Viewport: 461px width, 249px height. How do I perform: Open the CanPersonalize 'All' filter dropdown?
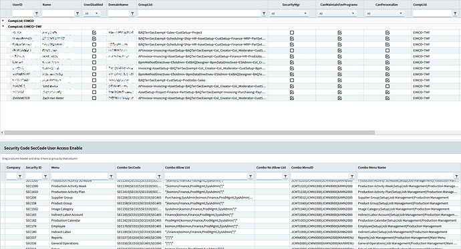coord(385,13)
